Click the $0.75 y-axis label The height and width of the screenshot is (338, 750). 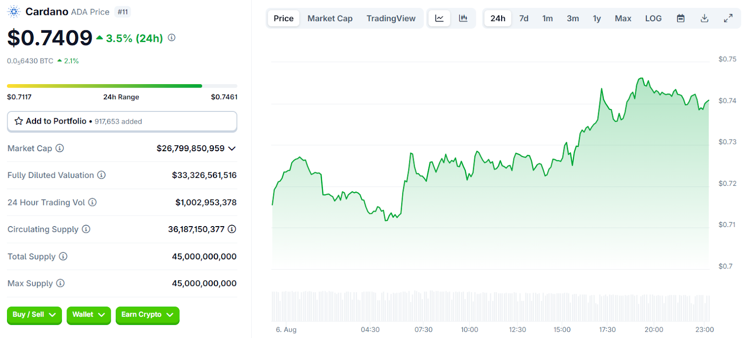[727, 59]
